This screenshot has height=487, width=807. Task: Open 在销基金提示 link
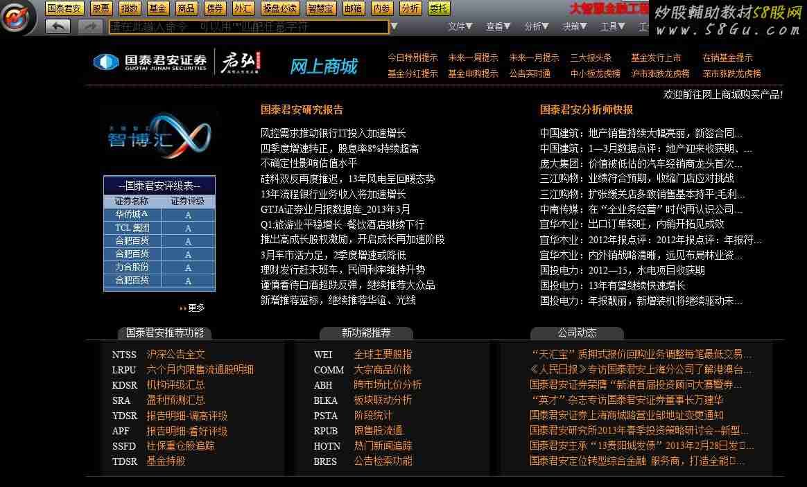[x=727, y=57]
